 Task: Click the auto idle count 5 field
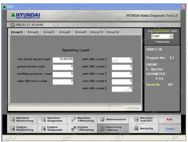coord(122,89)
